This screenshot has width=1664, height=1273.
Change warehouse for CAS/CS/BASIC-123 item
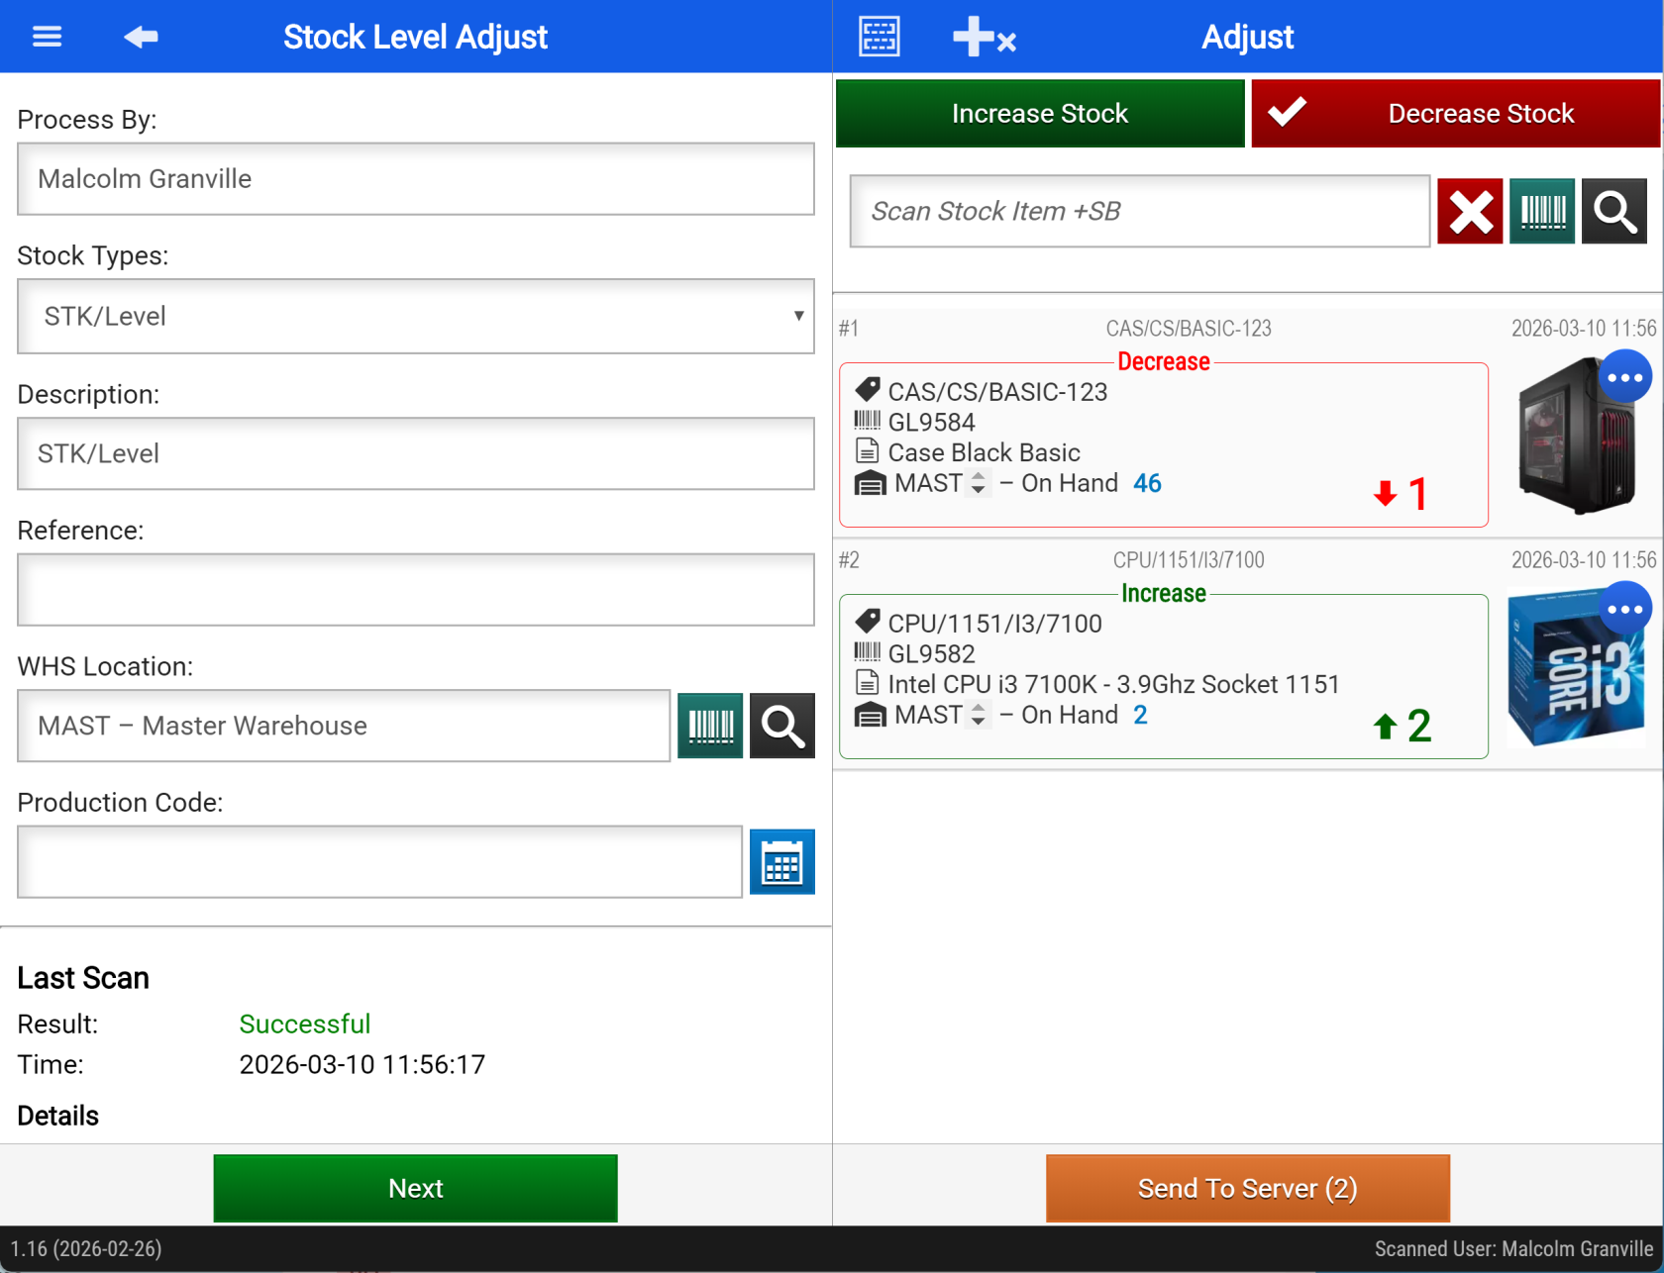click(x=978, y=483)
